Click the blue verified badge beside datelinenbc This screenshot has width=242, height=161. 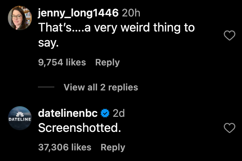[106, 113]
